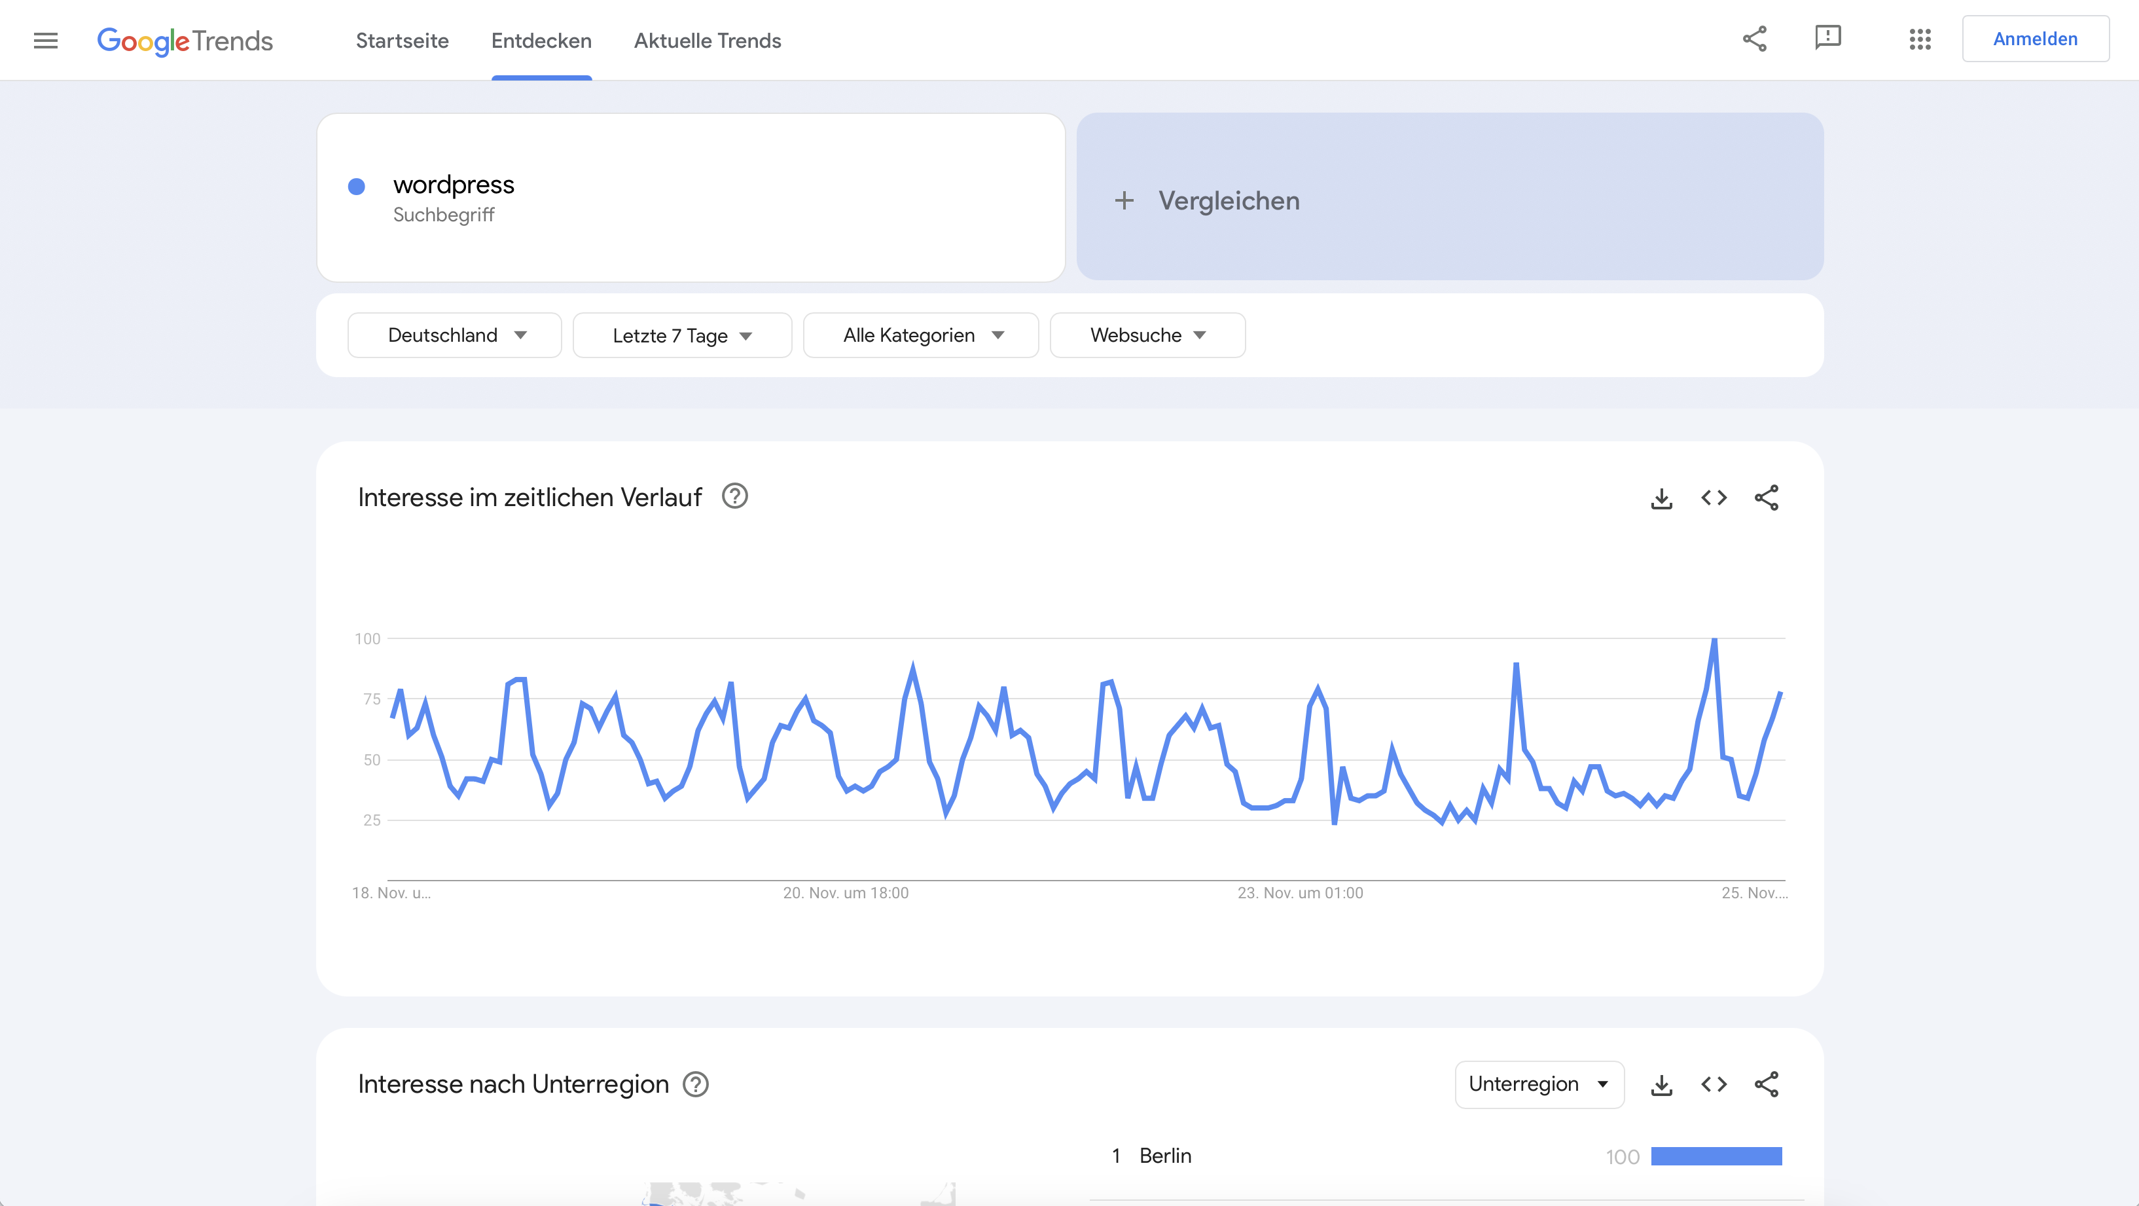2139x1206 pixels.
Task: Click the Anmelden sign-in button
Action: [2034, 39]
